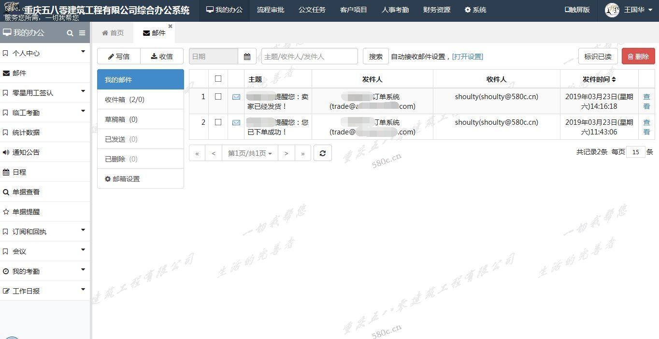Open the date picker calendar icon
Image resolution: width=659 pixels, height=339 pixels.
(247, 57)
